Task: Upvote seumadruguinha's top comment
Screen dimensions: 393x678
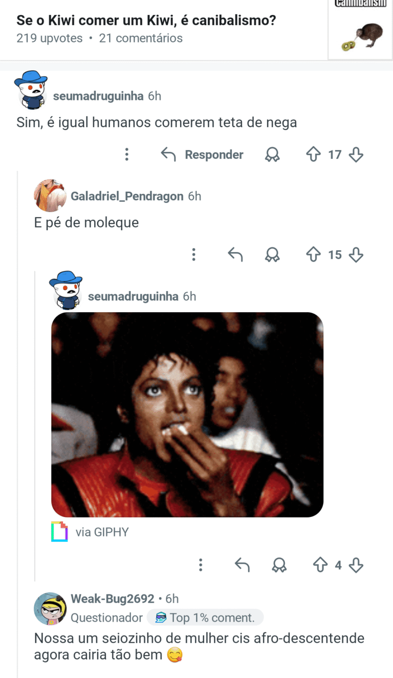Action: pos(313,154)
